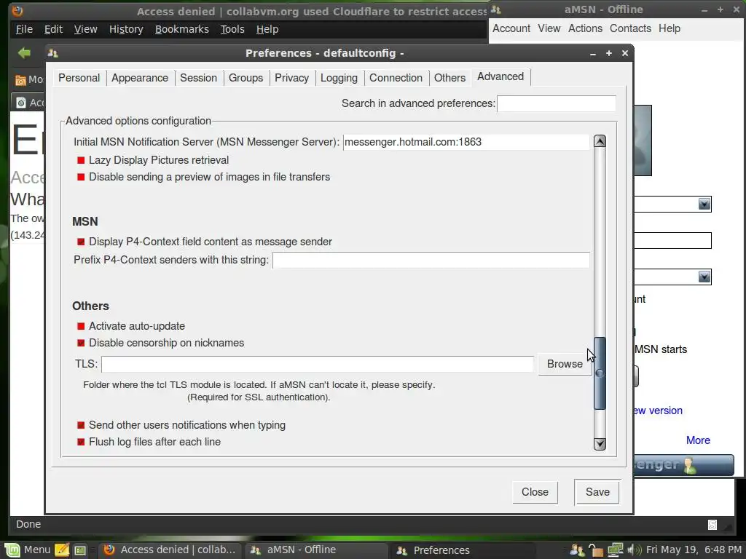Screen dimensions: 746x559
Task: Click the volume speaker tray icon
Action: click(635, 550)
